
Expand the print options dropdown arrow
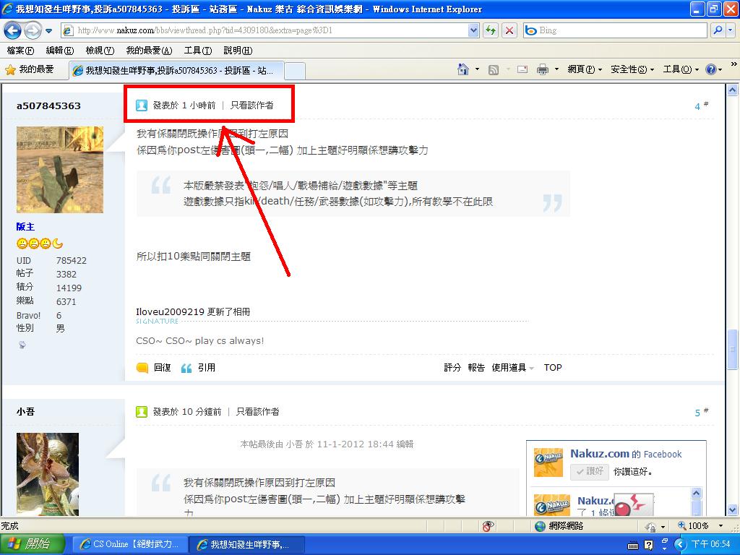click(x=556, y=70)
